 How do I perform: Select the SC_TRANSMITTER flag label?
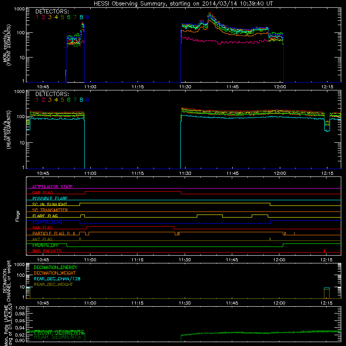[50, 210]
